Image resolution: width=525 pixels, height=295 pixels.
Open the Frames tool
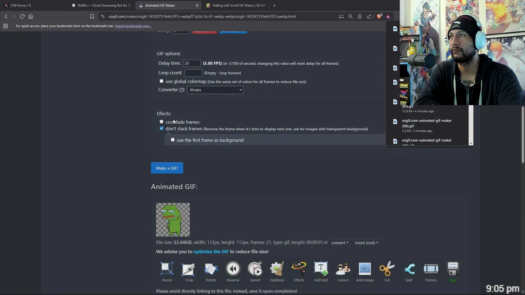coord(431,272)
